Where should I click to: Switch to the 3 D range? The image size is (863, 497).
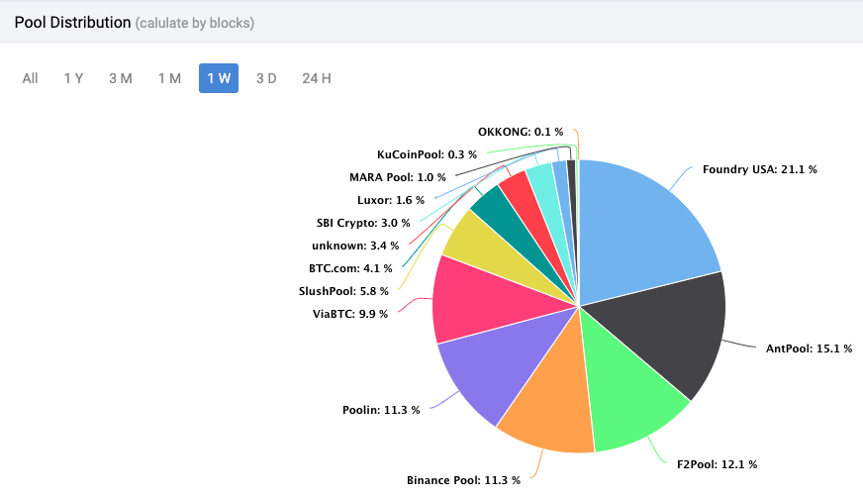pyautogui.click(x=266, y=78)
